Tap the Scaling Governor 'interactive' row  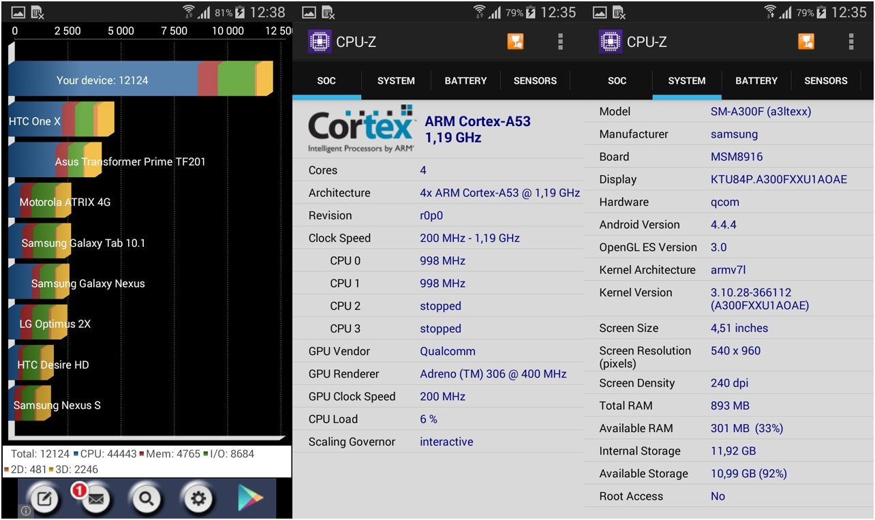(x=437, y=442)
